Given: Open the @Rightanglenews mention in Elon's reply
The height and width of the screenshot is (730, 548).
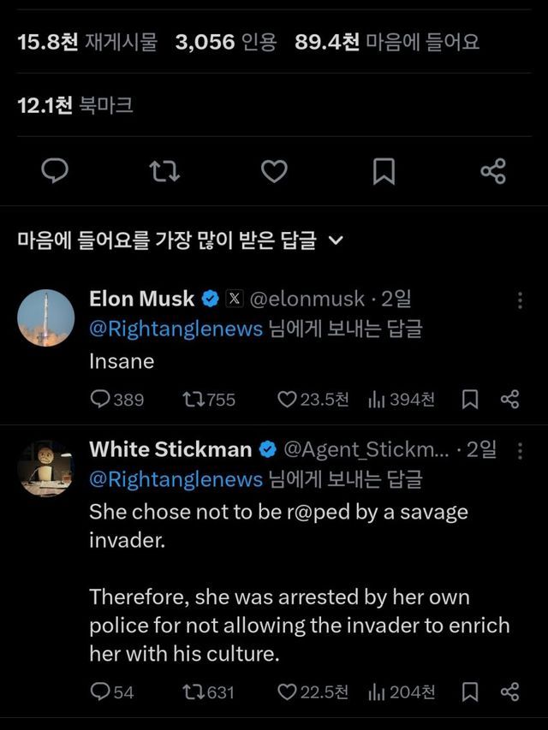Looking at the screenshot, I should click(x=176, y=329).
